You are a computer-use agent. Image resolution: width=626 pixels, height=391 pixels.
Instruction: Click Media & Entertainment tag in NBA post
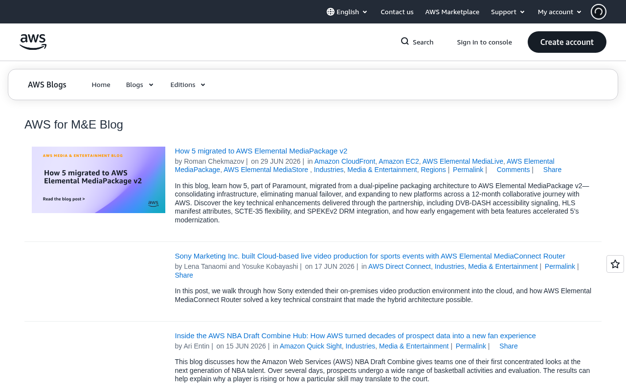[x=414, y=346]
